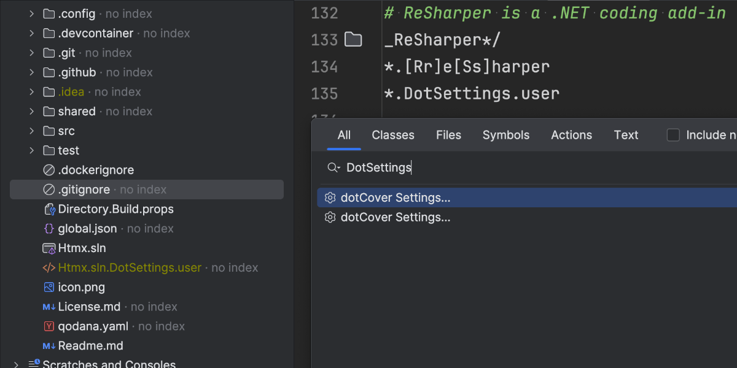Screen dimensions: 737x368
Task: Open the Symbols search tab
Action: coord(506,135)
